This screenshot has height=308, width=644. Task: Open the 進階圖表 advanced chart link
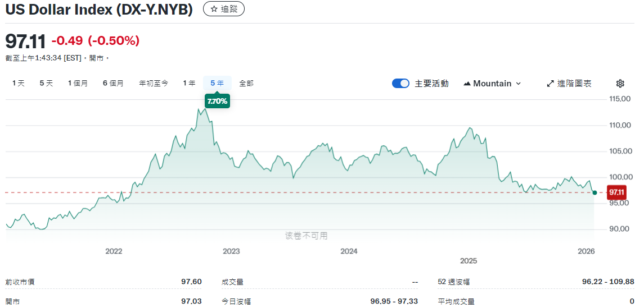click(574, 84)
